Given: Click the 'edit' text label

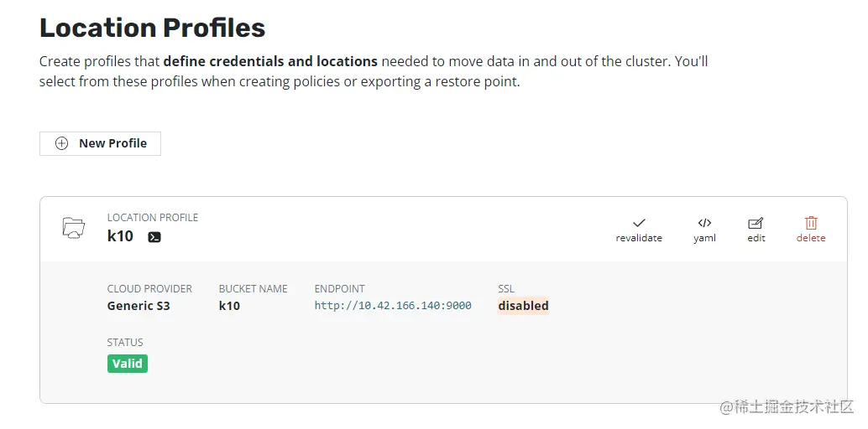Looking at the screenshot, I should click(756, 238).
